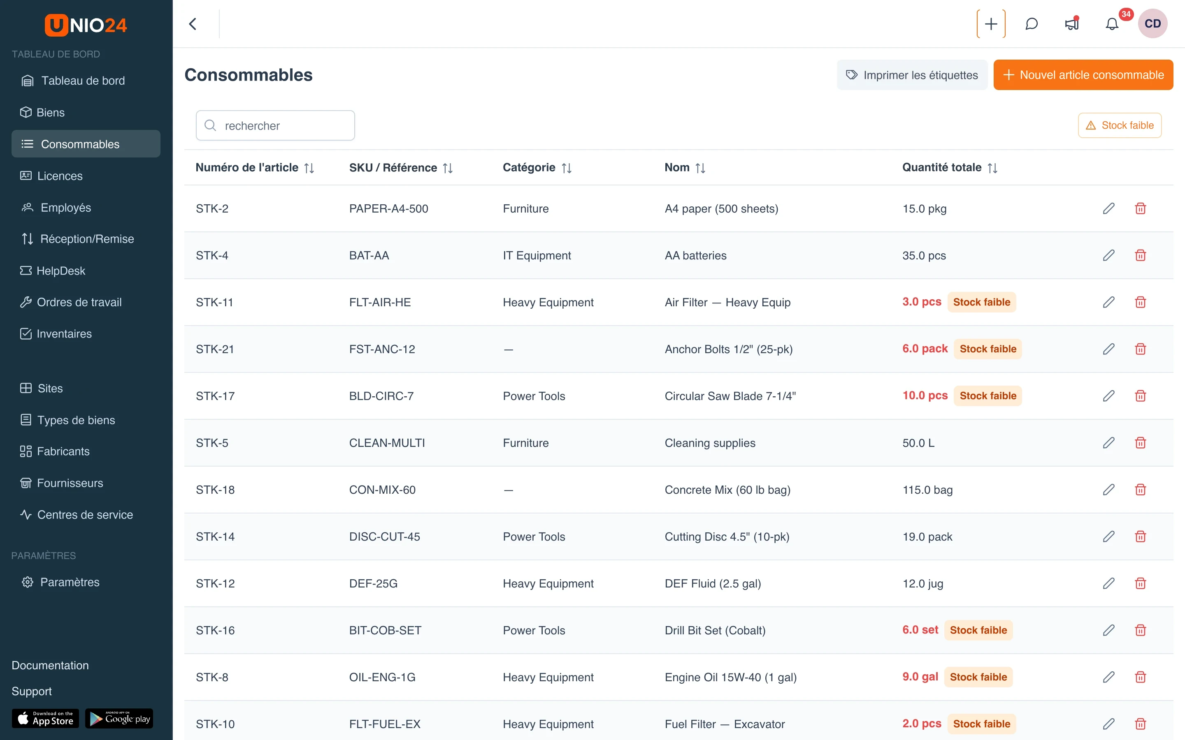Edit the Circular Saw Blade item

click(1108, 396)
